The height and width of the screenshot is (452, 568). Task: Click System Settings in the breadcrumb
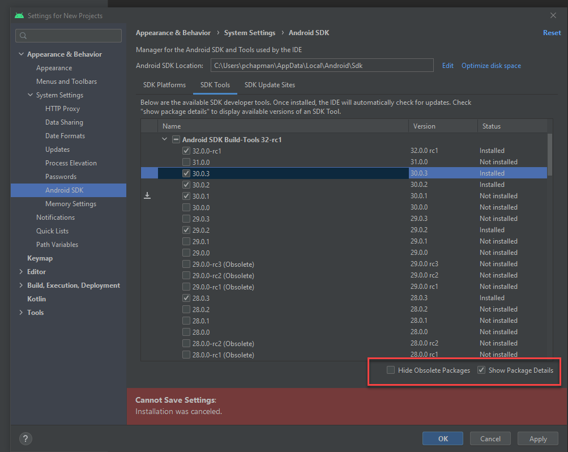coord(250,33)
